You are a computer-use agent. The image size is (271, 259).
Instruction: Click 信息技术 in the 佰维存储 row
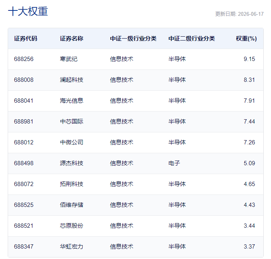point(122,205)
